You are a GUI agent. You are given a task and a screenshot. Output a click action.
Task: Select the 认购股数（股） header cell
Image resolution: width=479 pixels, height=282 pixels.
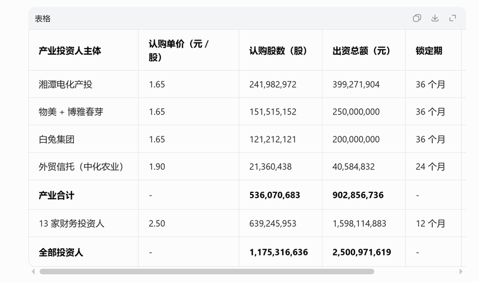pyautogui.click(x=278, y=51)
